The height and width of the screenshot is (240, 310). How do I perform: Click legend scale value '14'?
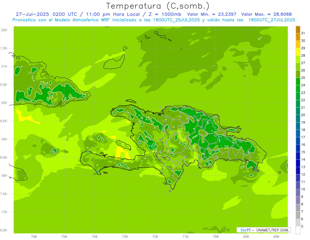(303, 159)
